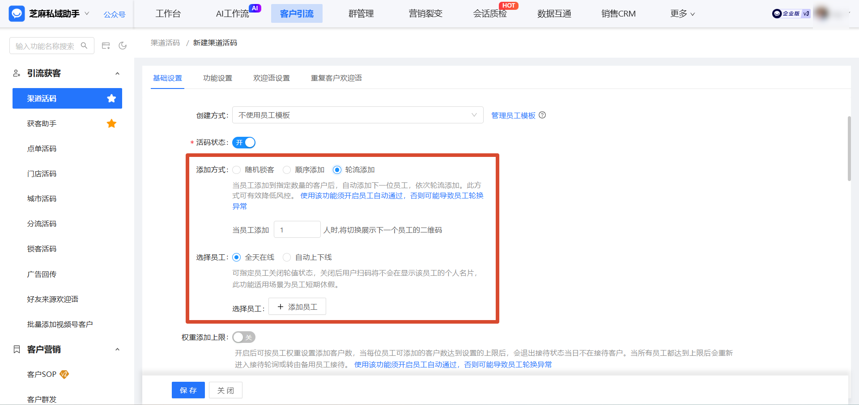Toggle the 权重添加上限 switch
Screen dimensions: 859x405
pos(244,337)
